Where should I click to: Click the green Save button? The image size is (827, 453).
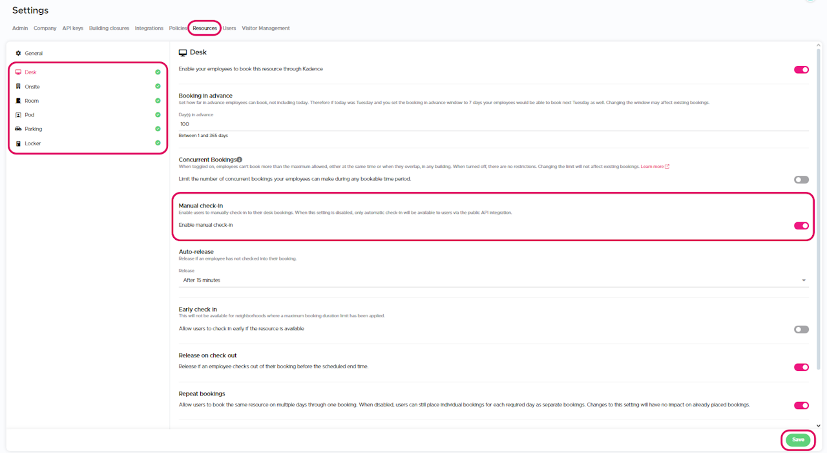click(798, 440)
